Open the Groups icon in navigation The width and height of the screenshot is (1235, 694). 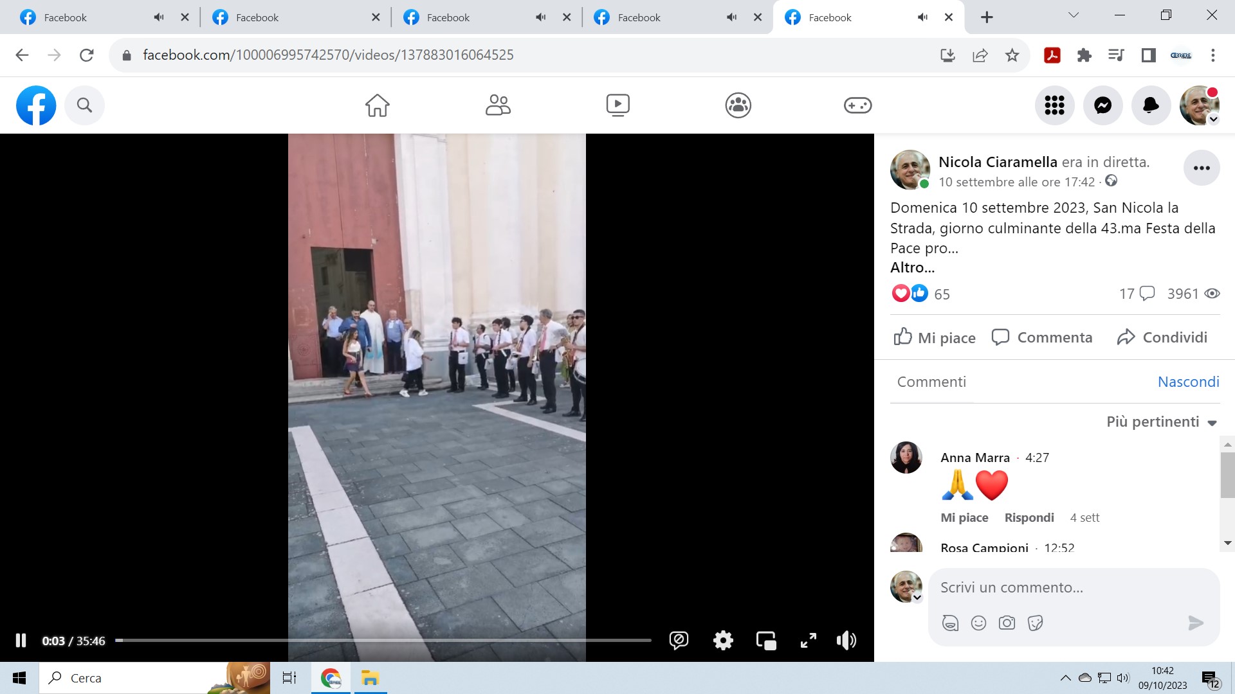pos(738,105)
